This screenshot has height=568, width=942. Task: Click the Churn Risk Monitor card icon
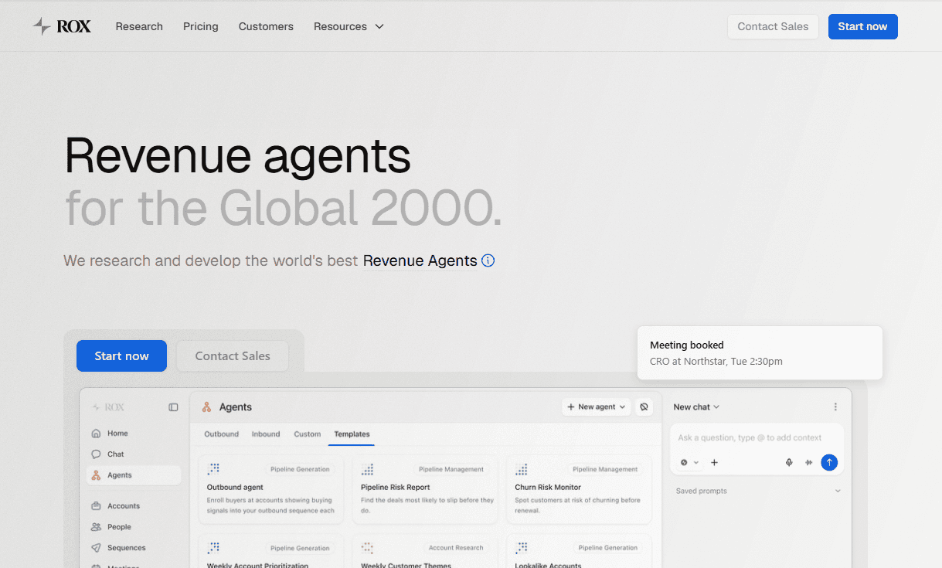coord(522,469)
